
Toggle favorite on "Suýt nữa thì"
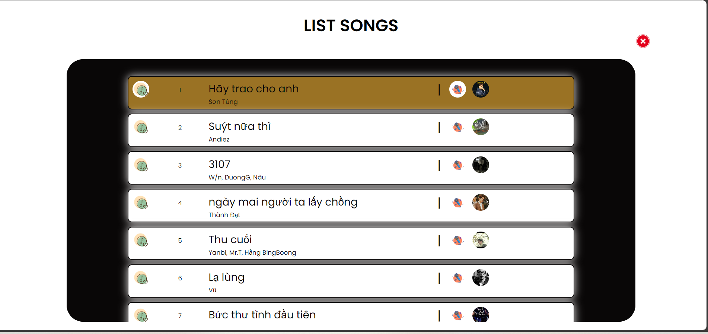[x=141, y=127]
